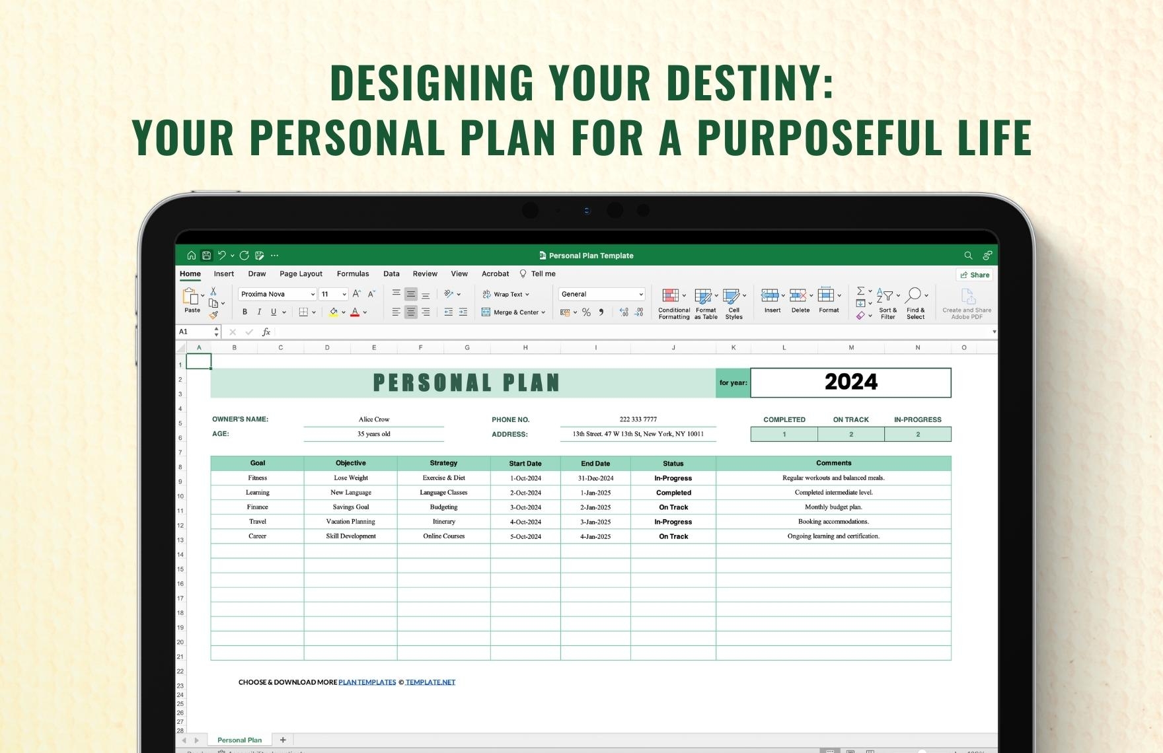
Task: Toggle Italic formatting
Action: [259, 312]
